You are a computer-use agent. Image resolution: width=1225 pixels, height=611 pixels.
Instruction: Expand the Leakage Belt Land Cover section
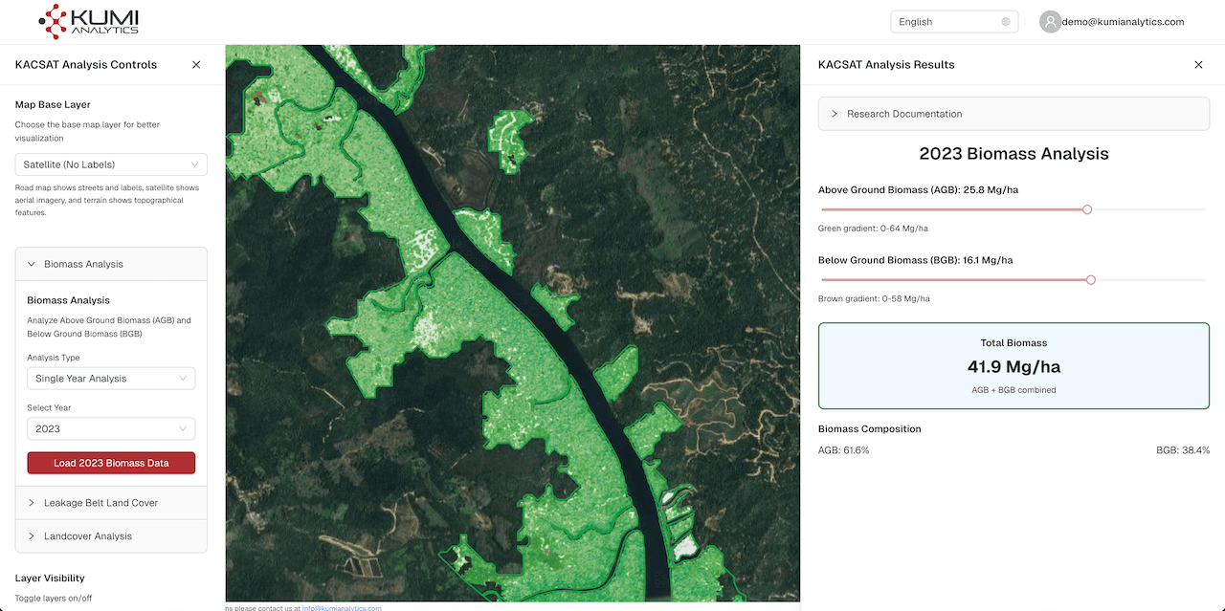pyautogui.click(x=111, y=503)
